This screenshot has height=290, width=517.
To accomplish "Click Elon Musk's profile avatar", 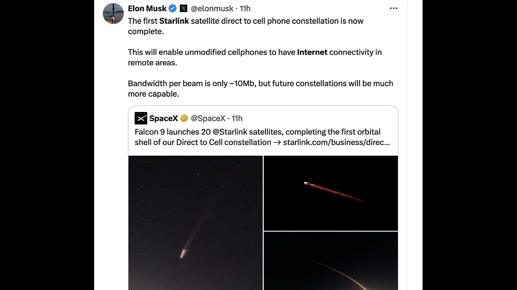I will (113, 14).
